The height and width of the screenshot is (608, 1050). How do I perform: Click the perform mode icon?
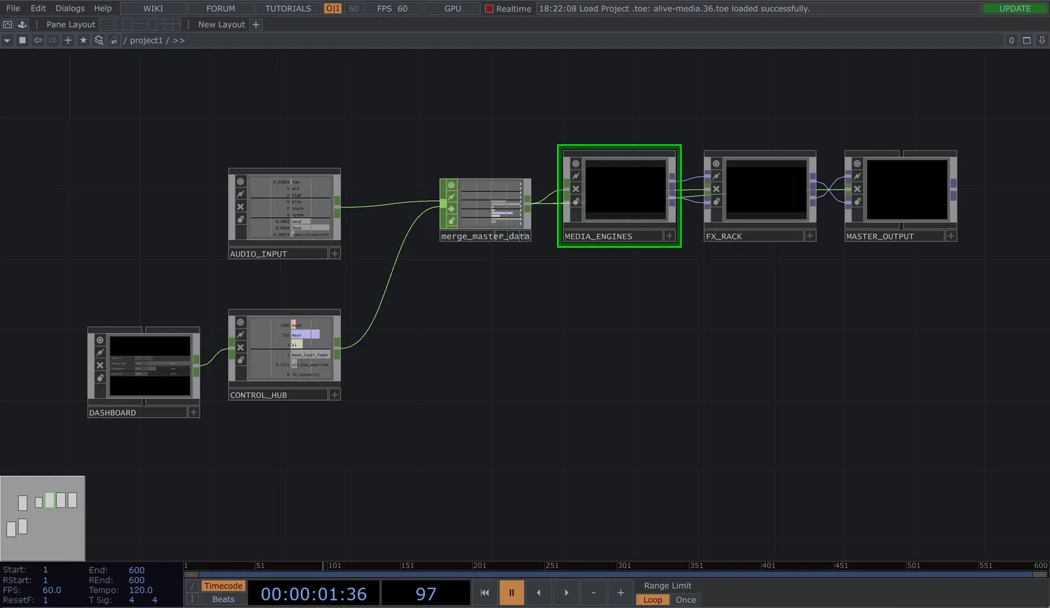(x=8, y=24)
